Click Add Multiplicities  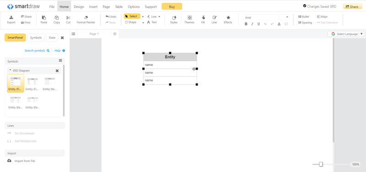pyautogui.click(x=22, y=141)
